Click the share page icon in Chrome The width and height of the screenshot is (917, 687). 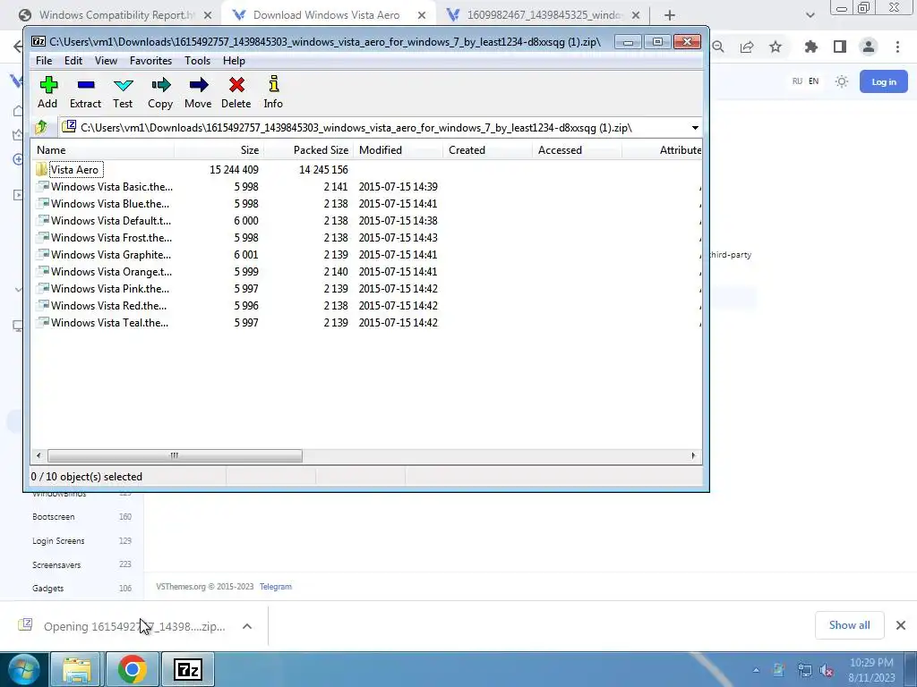pos(747,47)
